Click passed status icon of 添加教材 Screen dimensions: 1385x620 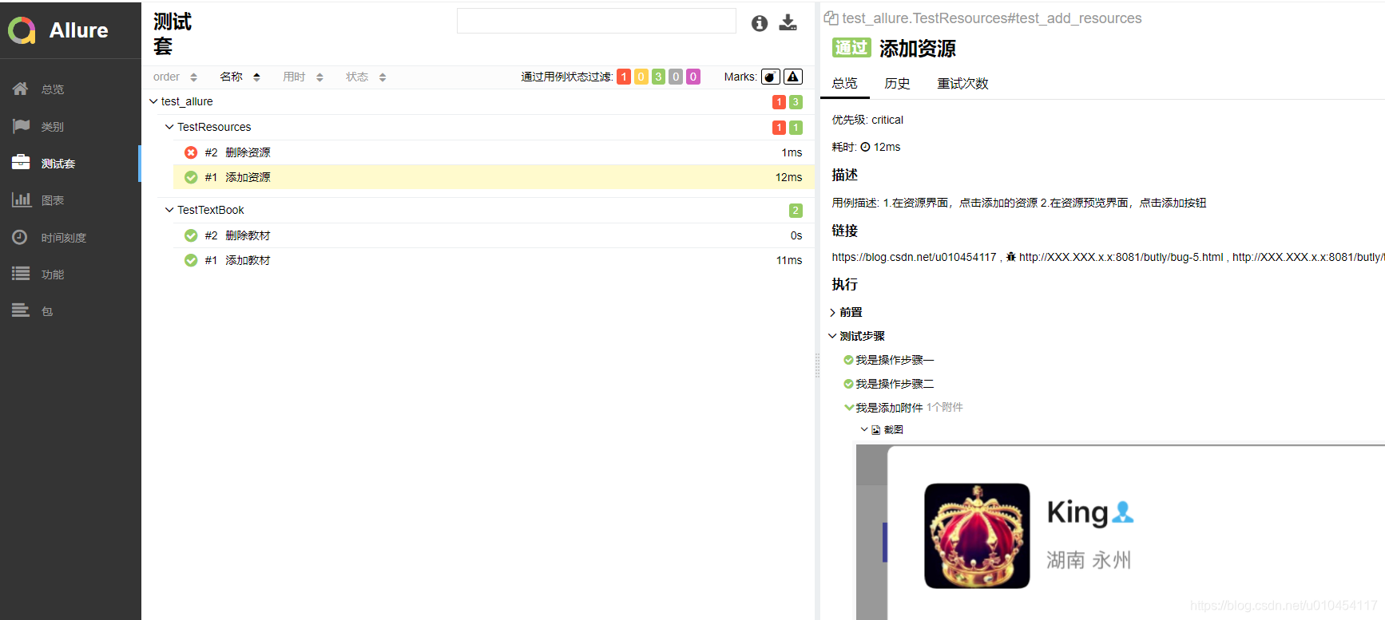pos(191,260)
